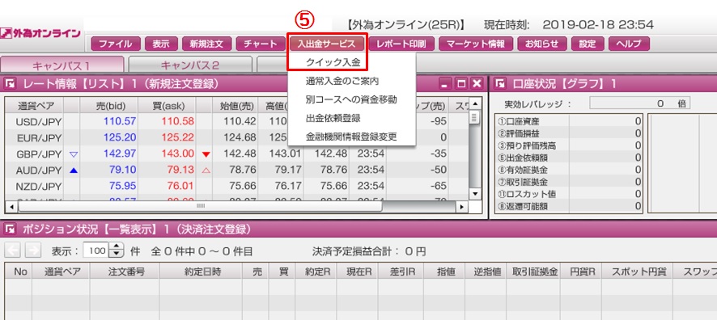Open the お知らせ menu
Image resolution: width=717 pixels, height=320 pixels.
pyautogui.click(x=542, y=44)
